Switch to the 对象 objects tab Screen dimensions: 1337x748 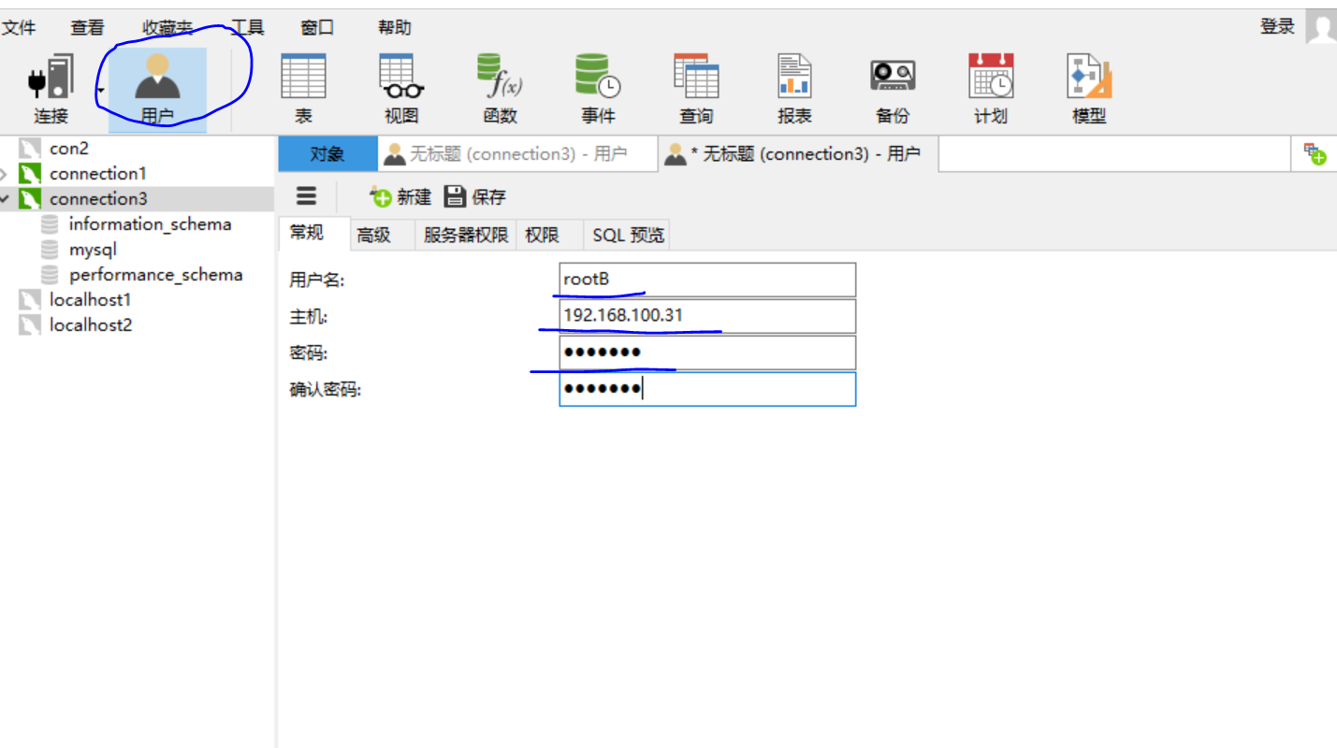click(327, 154)
